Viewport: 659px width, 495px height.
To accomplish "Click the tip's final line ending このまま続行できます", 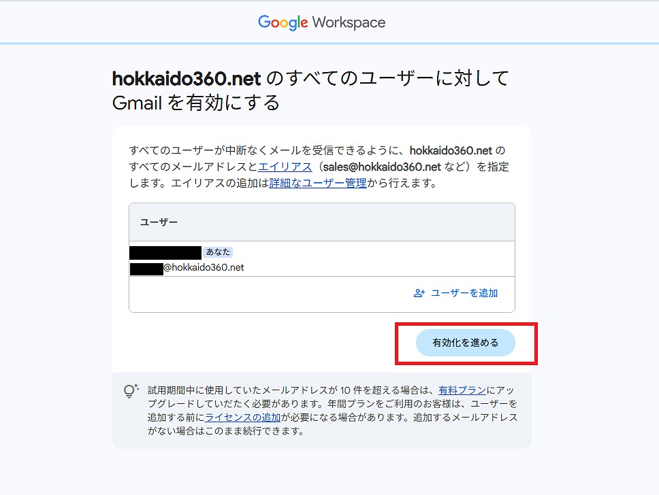I will [x=225, y=431].
